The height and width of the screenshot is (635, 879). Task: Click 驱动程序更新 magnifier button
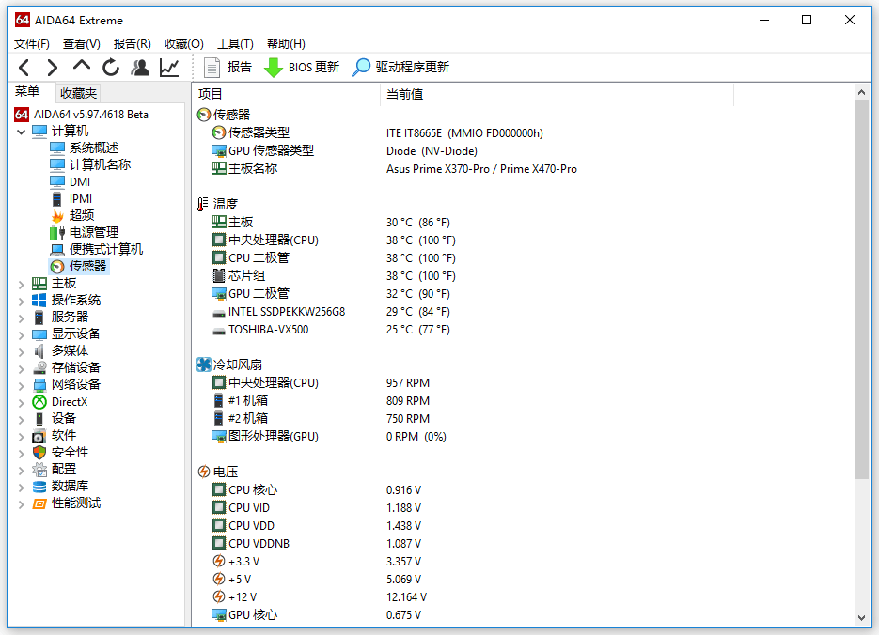tap(400, 68)
